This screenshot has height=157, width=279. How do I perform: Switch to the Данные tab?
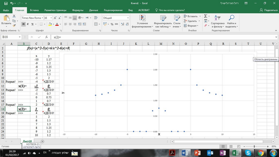[x=94, y=10]
